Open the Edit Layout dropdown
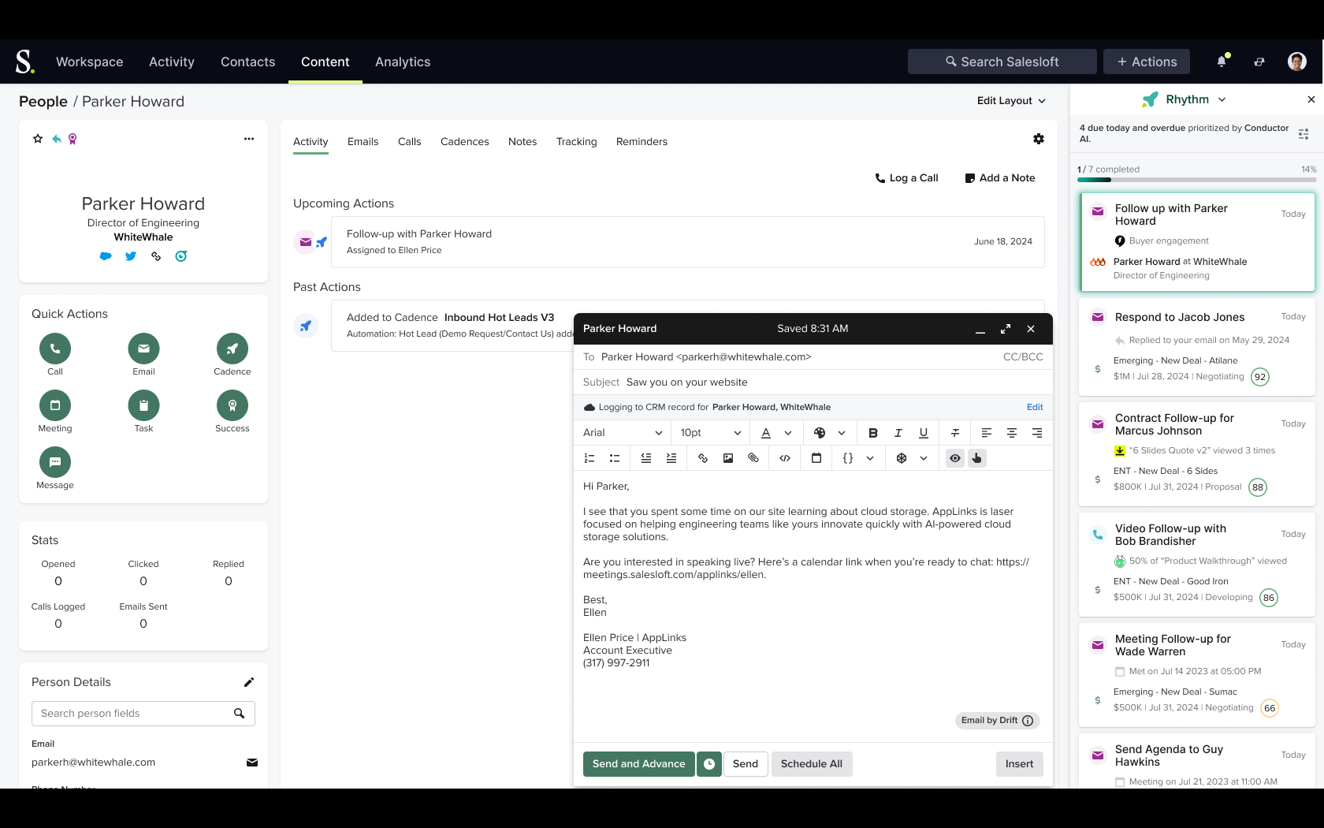Viewport: 1324px width, 828px height. [1011, 101]
